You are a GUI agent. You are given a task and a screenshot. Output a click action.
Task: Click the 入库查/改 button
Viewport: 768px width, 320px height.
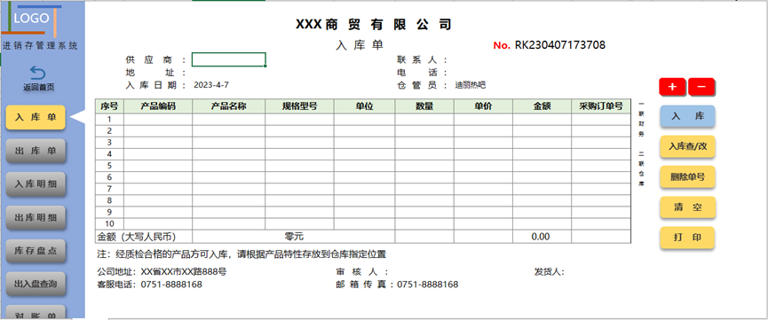pyautogui.click(x=688, y=146)
